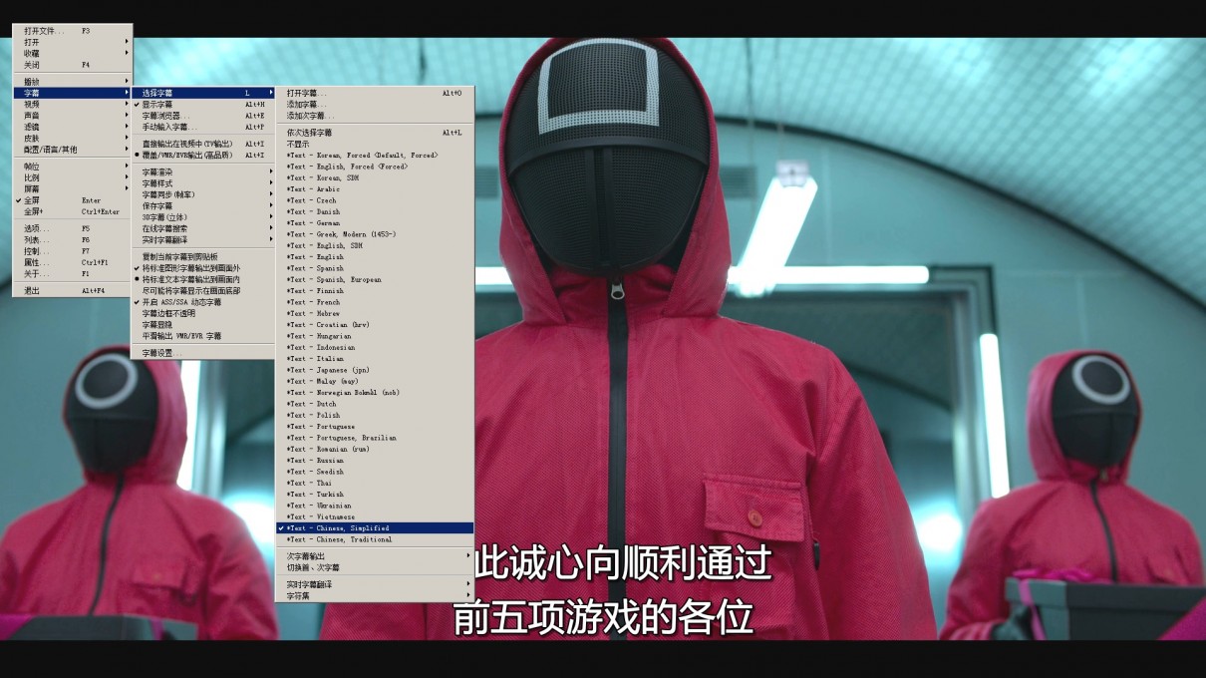
Task: Toggle 将标准图形字幕输出到画面外 checkbox
Action: [203, 268]
